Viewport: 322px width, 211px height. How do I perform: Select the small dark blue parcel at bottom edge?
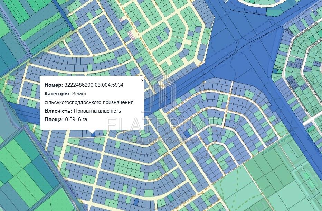(136, 201)
